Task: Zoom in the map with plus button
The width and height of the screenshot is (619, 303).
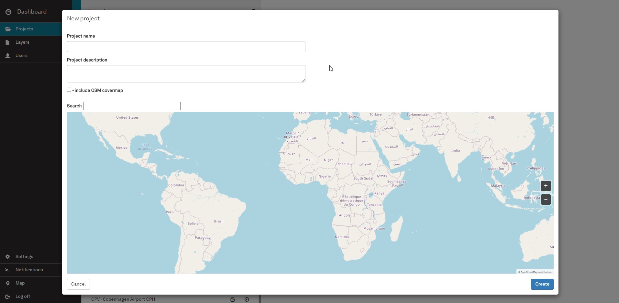Action: pos(546,186)
